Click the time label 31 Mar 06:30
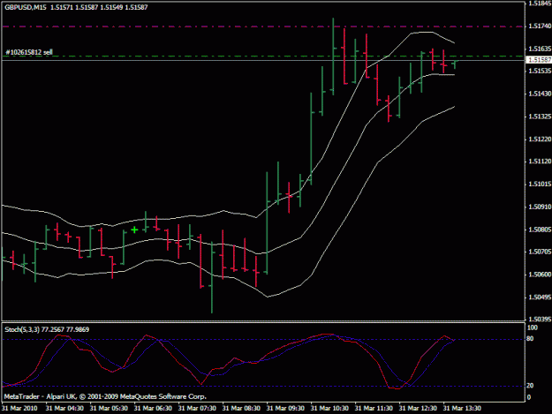Screen dimensions: 552x414 click(x=153, y=409)
